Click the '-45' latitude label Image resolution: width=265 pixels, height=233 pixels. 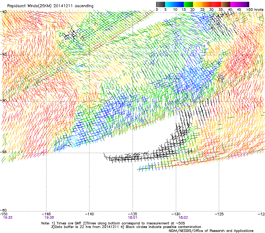coord(3,54)
